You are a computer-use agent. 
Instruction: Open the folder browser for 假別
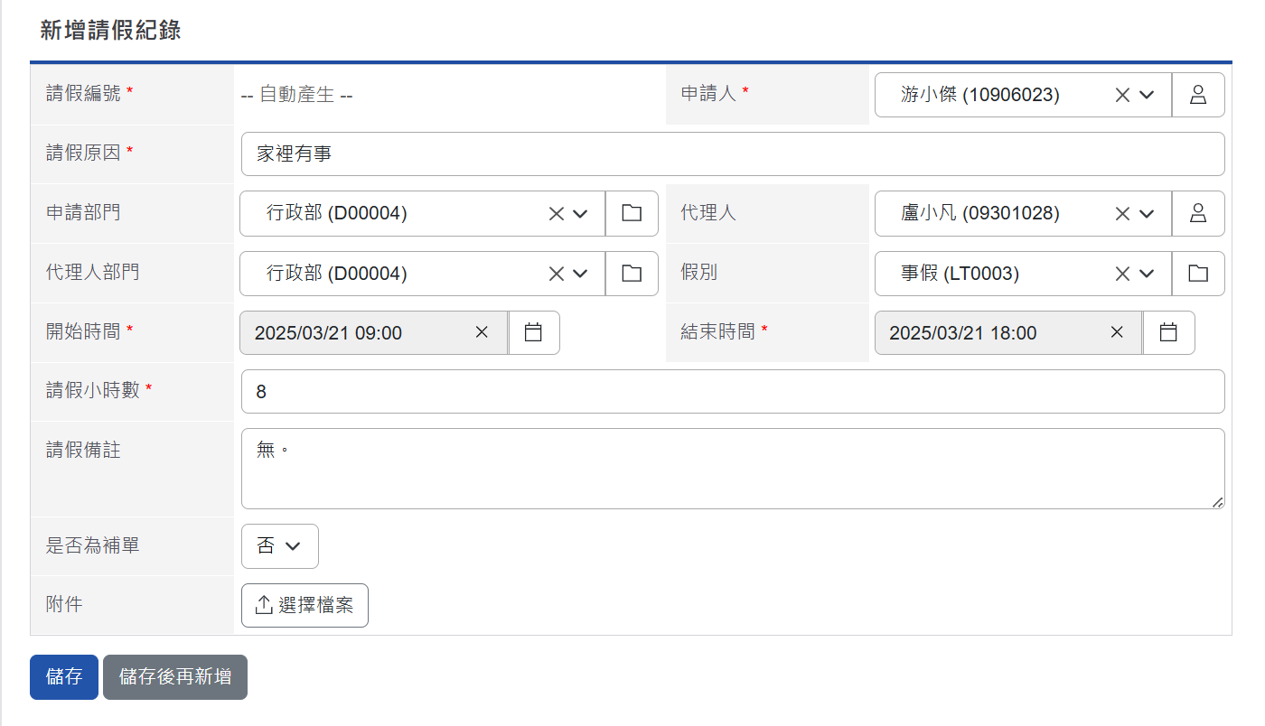pyautogui.click(x=1198, y=274)
